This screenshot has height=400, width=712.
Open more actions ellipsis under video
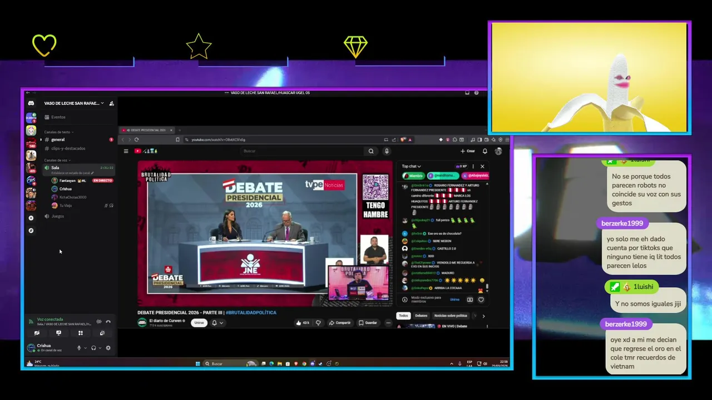click(x=388, y=323)
